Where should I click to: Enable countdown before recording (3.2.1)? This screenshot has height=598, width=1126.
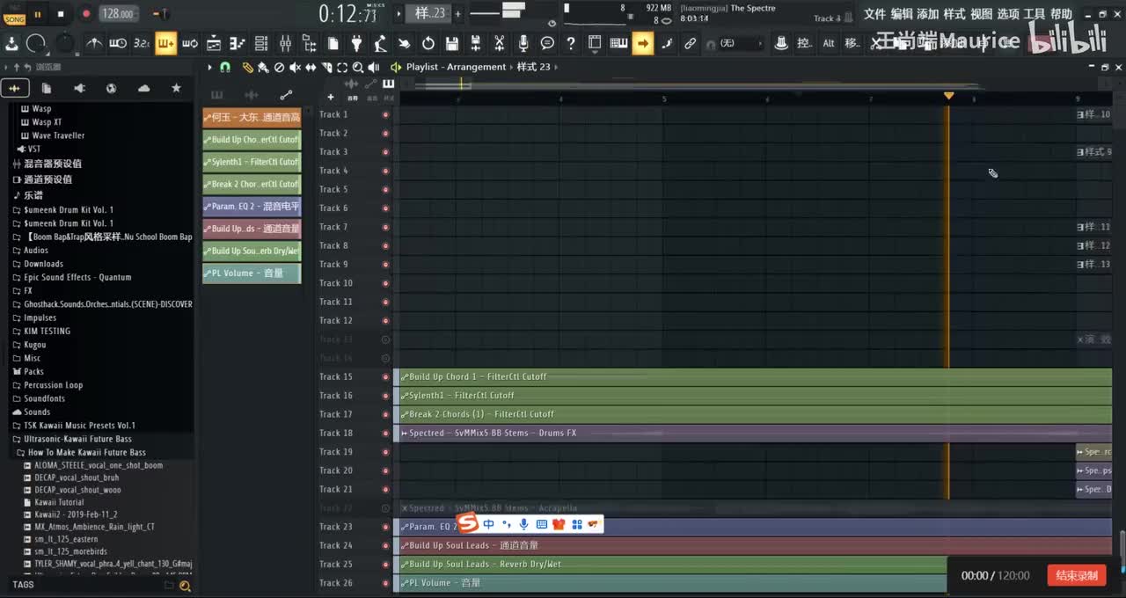(142, 43)
